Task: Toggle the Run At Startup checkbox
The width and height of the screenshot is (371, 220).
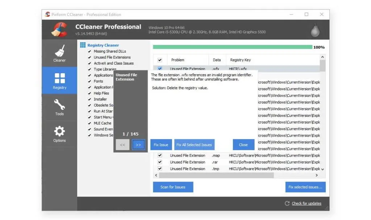Action: tap(89, 111)
